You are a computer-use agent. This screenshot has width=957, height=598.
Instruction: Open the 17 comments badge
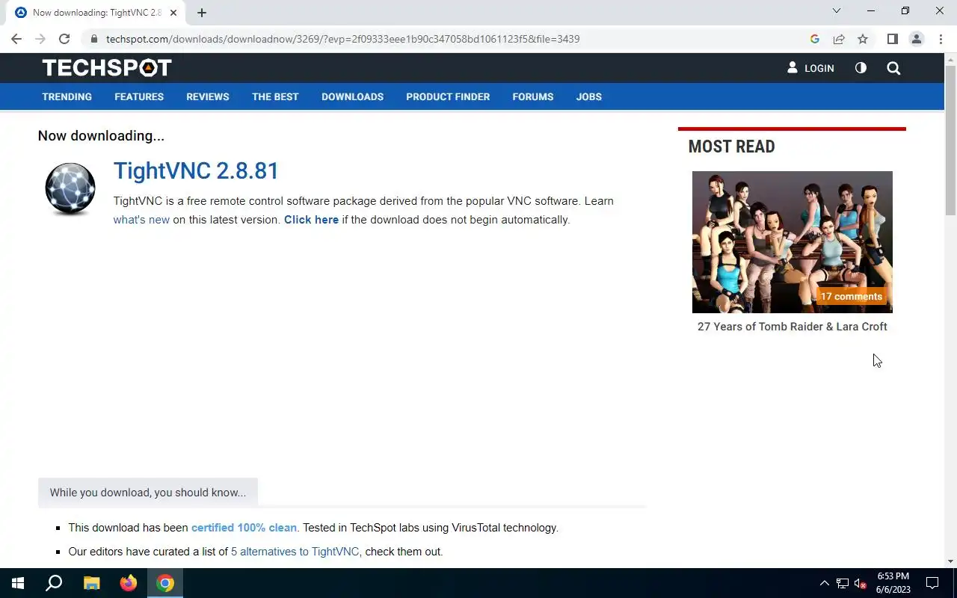[851, 297]
